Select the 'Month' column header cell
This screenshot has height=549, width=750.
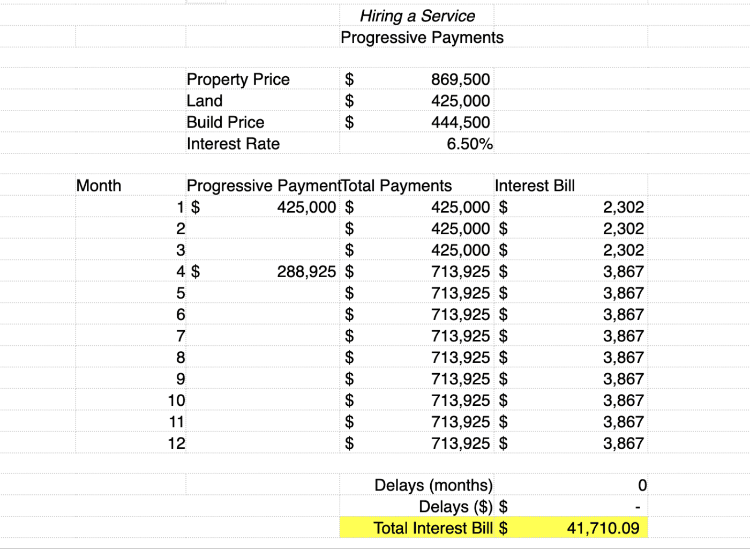[x=99, y=186]
